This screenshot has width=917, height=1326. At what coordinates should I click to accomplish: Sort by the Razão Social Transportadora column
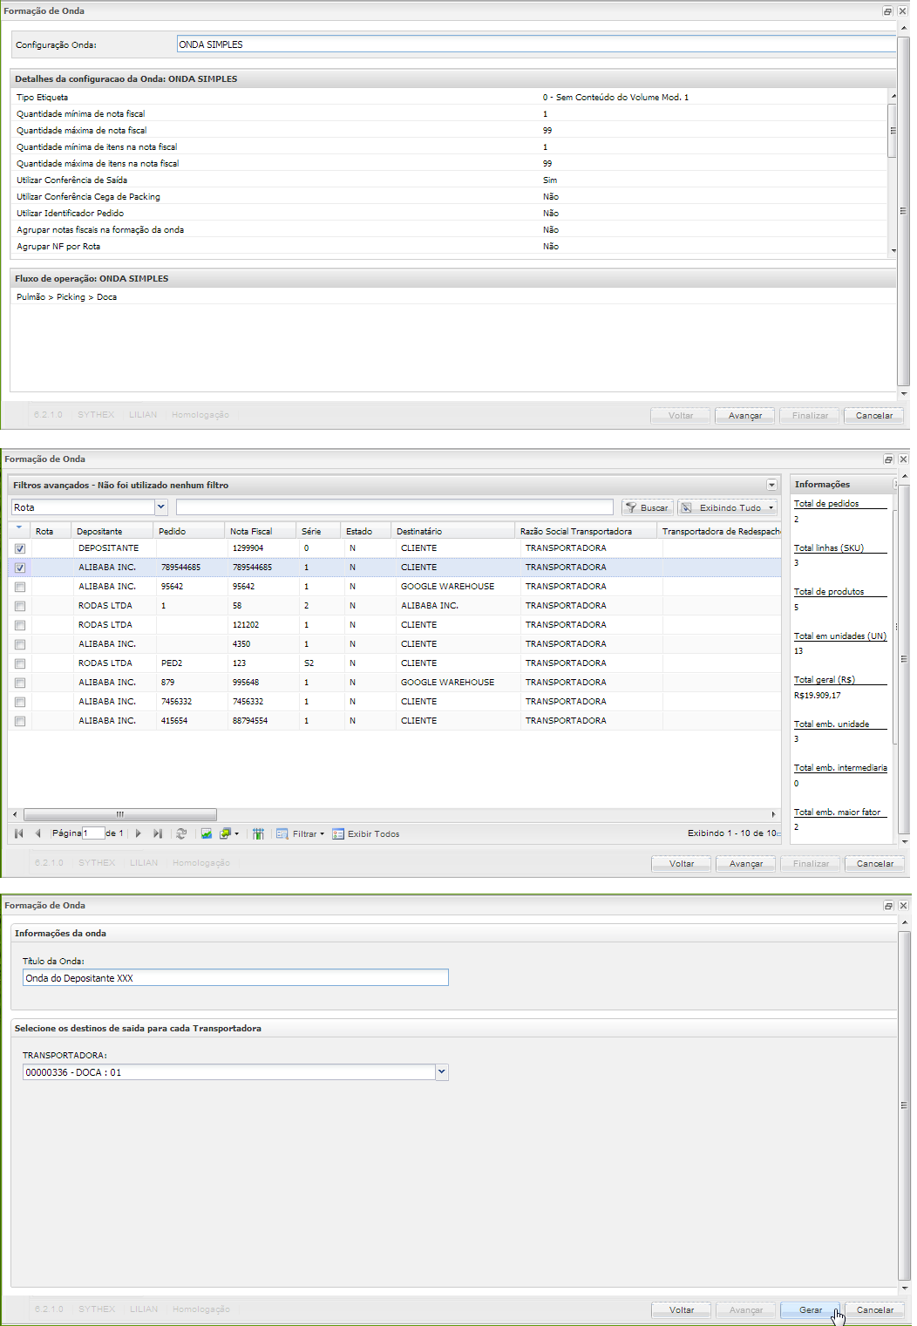coord(586,531)
